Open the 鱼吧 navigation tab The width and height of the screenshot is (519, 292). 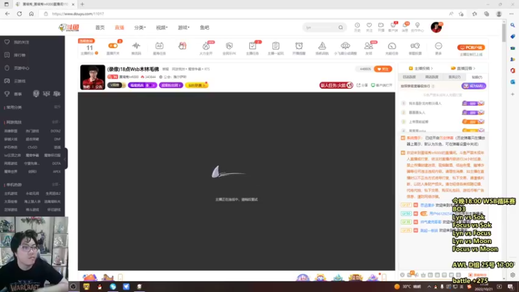(204, 27)
